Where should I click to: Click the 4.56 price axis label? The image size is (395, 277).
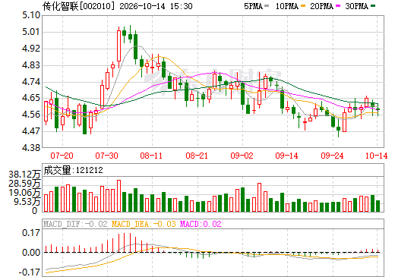click(x=31, y=115)
